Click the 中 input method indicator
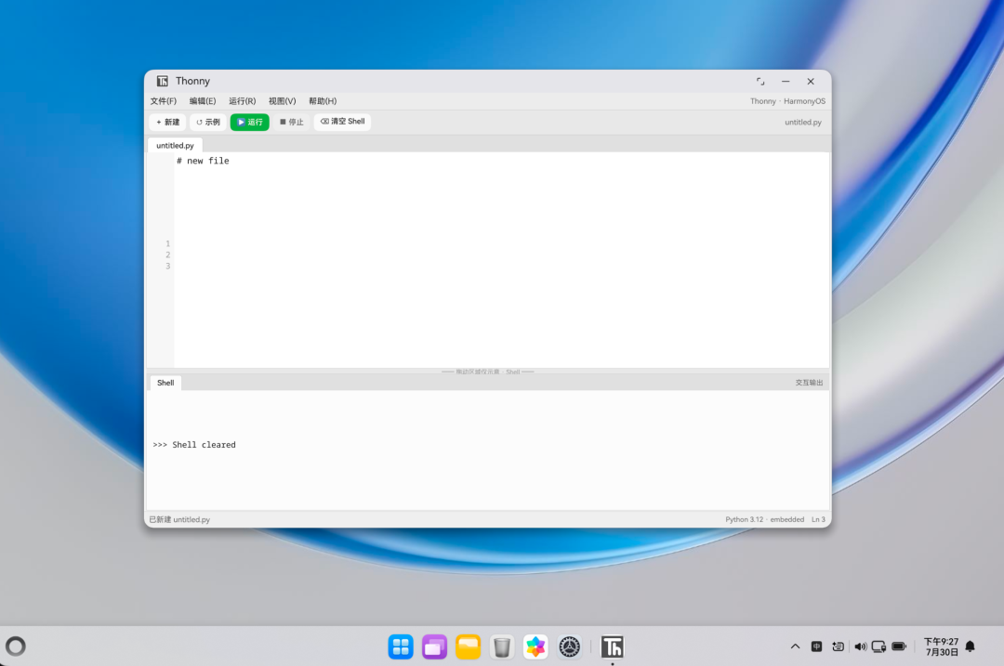This screenshot has width=1004, height=666. pyautogui.click(x=816, y=646)
